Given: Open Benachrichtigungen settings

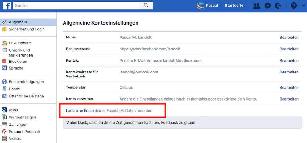Looking at the screenshot, I should (26, 82).
